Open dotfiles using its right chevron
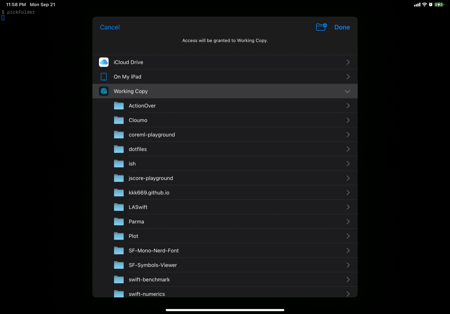Screen dimensions: 450x314 pos(348,149)
